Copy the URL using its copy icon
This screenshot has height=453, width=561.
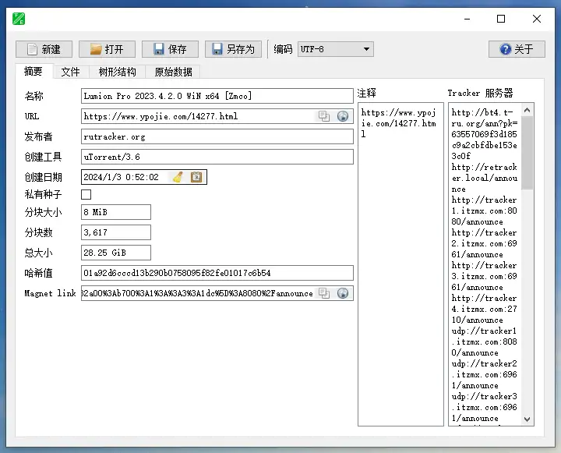(324, 116)
